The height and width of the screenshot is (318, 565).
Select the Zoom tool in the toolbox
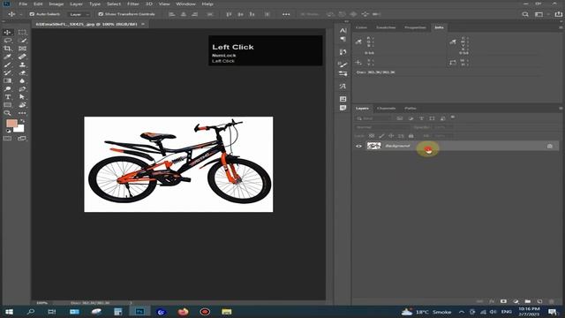[8, 113]
